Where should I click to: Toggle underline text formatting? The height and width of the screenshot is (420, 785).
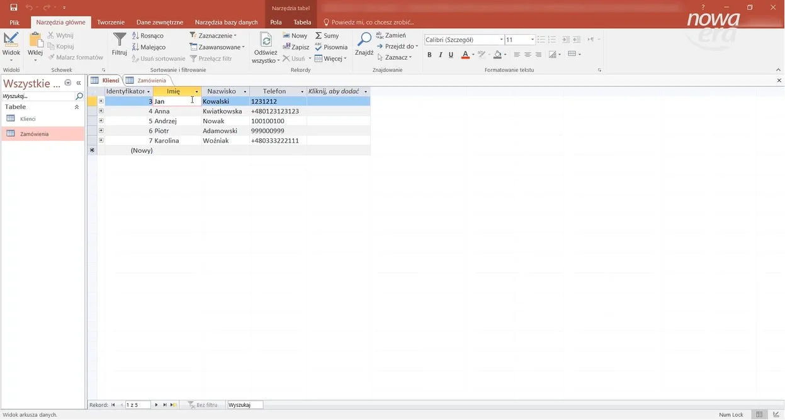click(x=451, y=55)
